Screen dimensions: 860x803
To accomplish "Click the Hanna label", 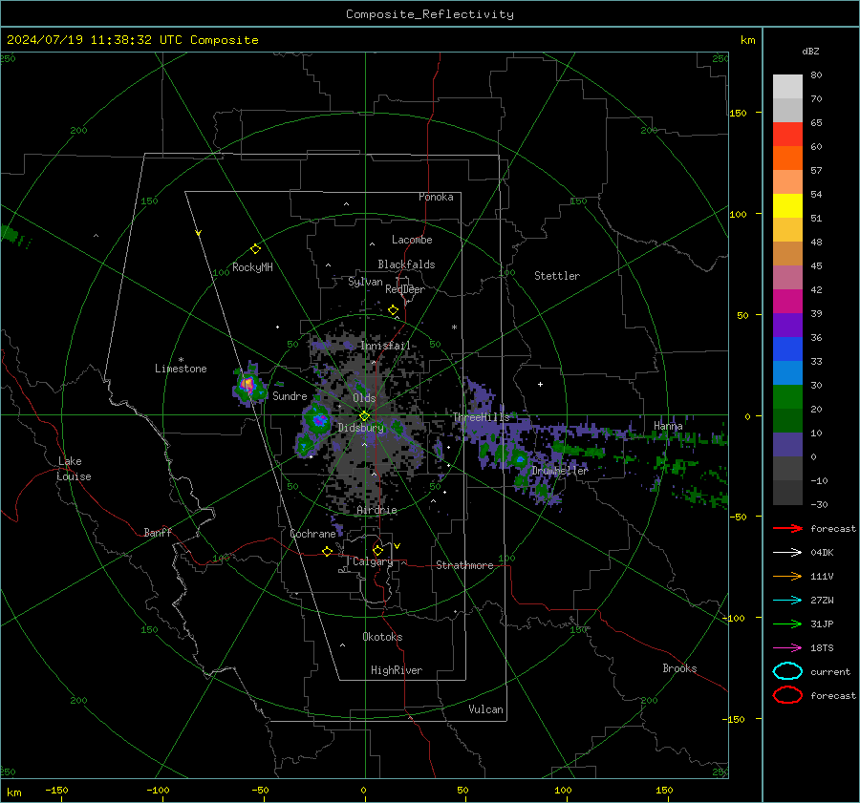I will (668, 426).
